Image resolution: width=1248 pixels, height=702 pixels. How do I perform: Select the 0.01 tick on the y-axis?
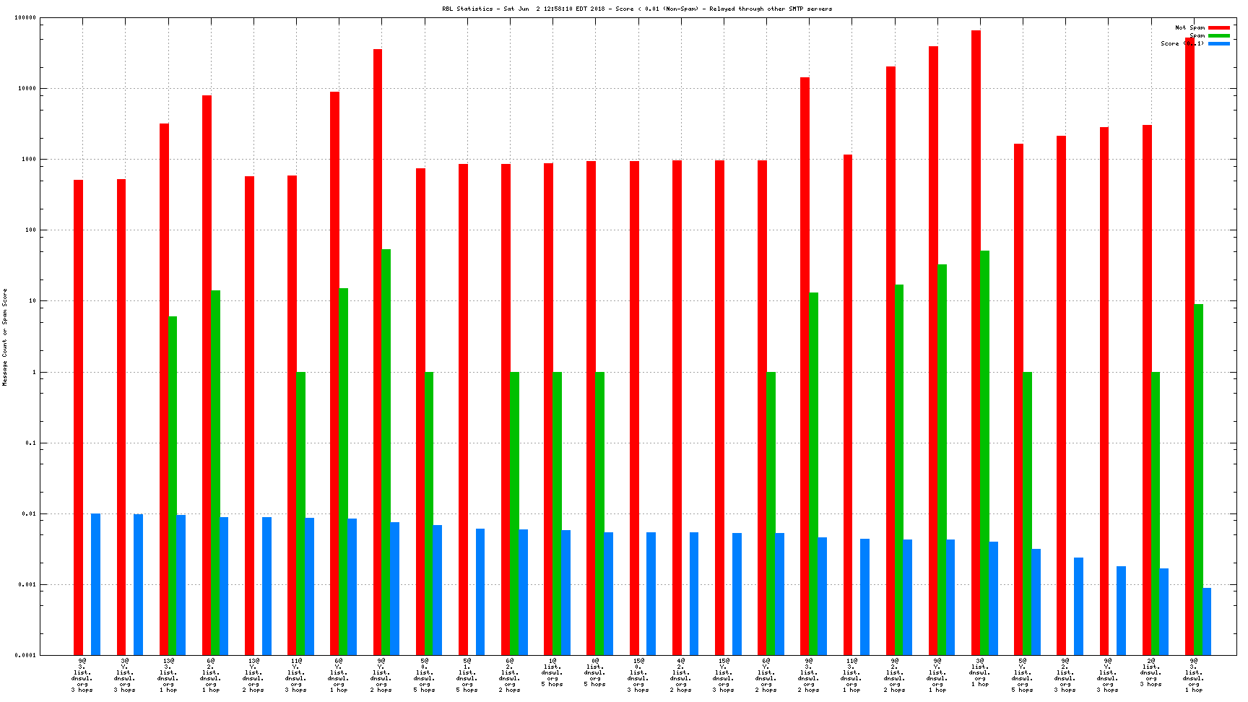point(28,513)
